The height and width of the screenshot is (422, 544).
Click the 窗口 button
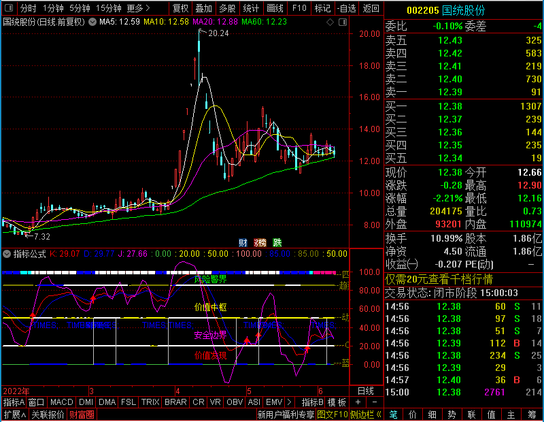point(37,402)
